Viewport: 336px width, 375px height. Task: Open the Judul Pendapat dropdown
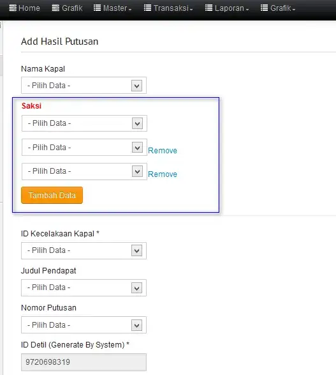point(84,287)
